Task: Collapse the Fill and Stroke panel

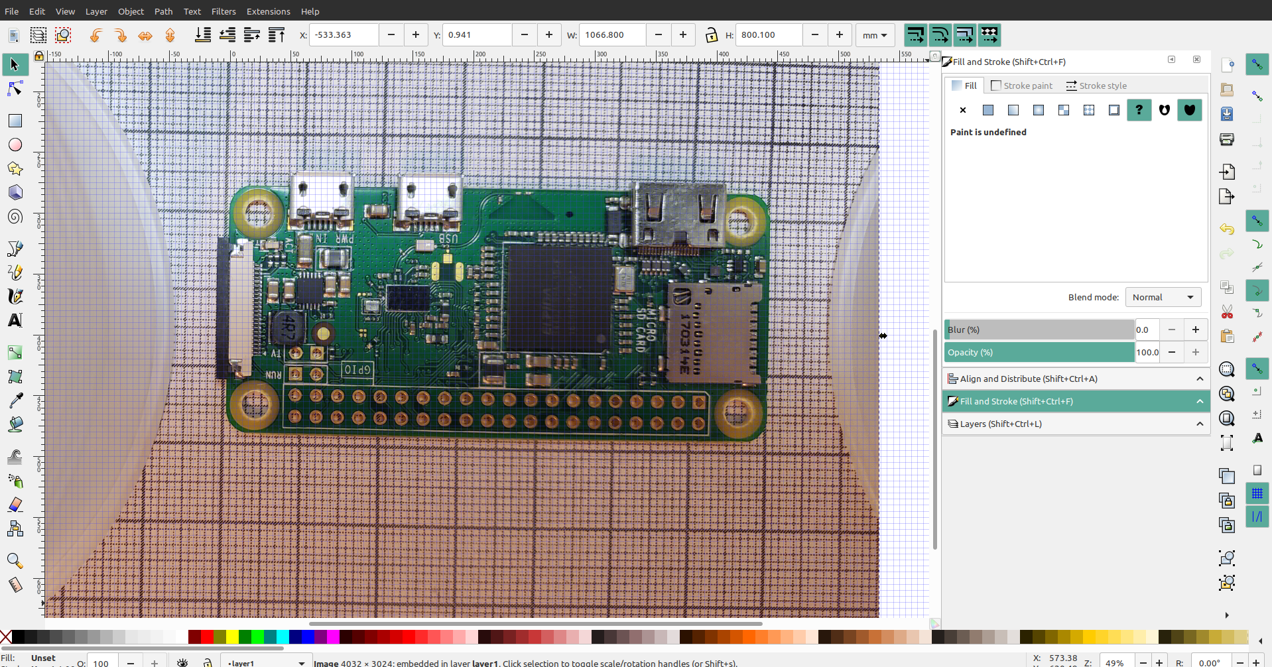Action: pos(1076,401)
